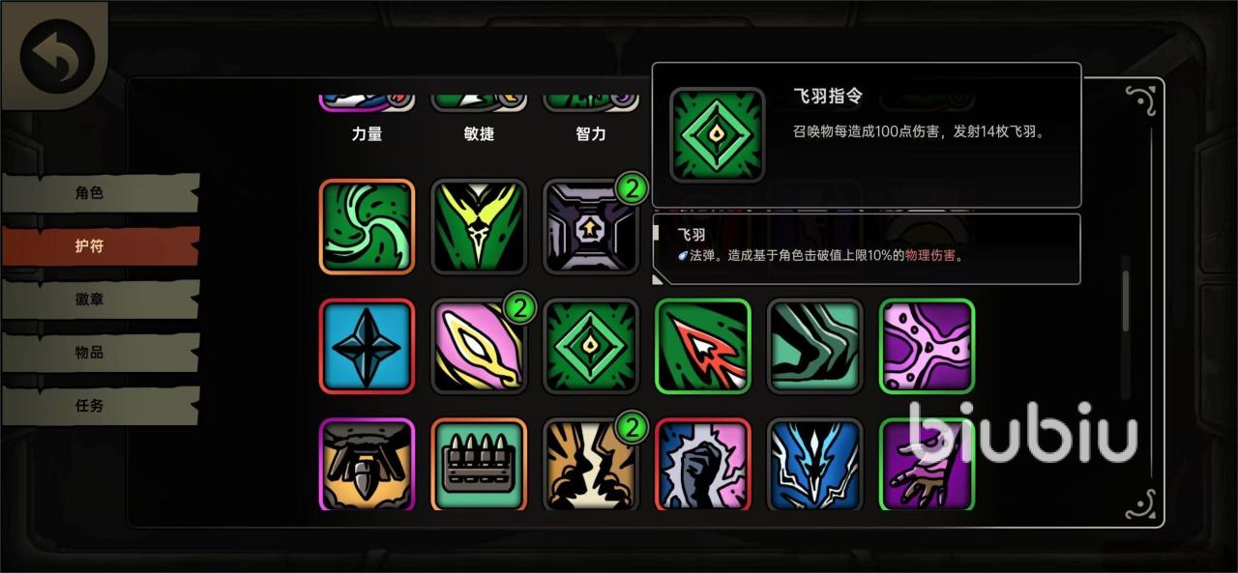The width and height of the screenshot is (1238, 573).
Task: Choose the blue lightning dragon talisman
Action: (x=814, y=464)
